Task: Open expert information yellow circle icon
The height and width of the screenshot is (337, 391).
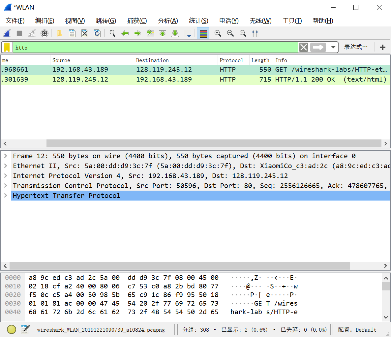Action: pyautogui.click(x=12, y=329)
